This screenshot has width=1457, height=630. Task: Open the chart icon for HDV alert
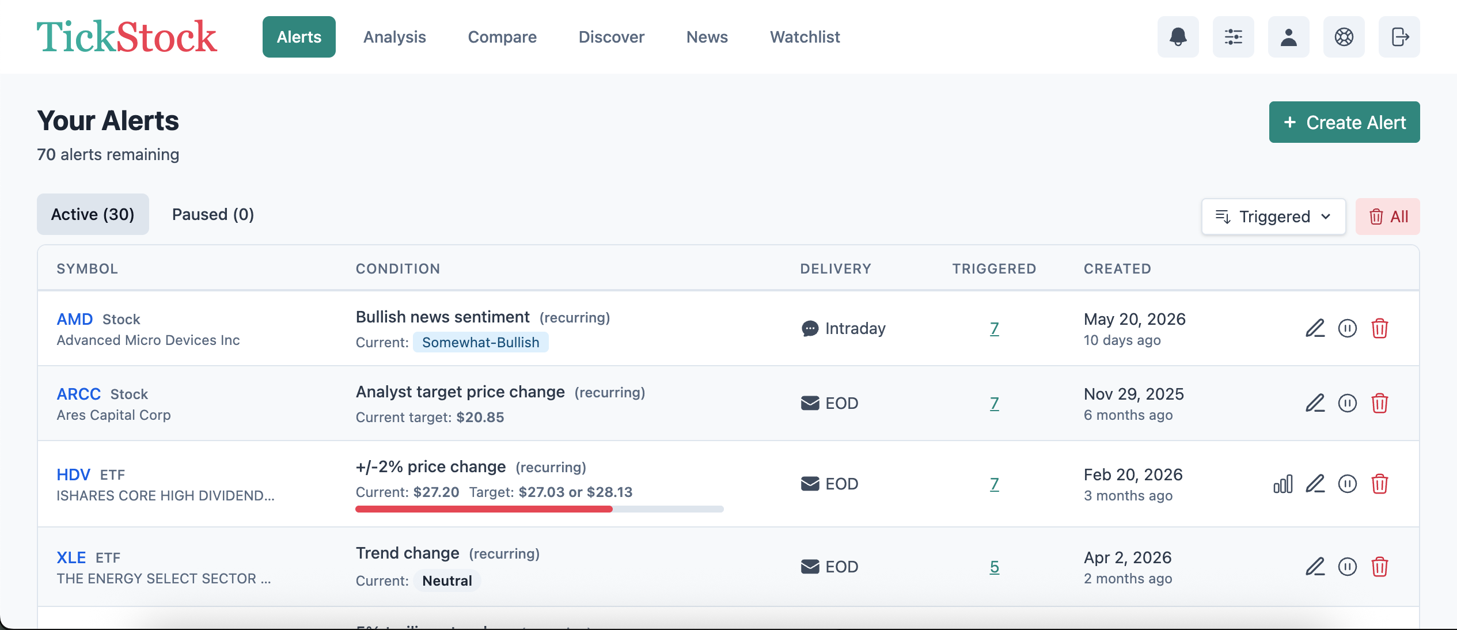[1283, 484]
